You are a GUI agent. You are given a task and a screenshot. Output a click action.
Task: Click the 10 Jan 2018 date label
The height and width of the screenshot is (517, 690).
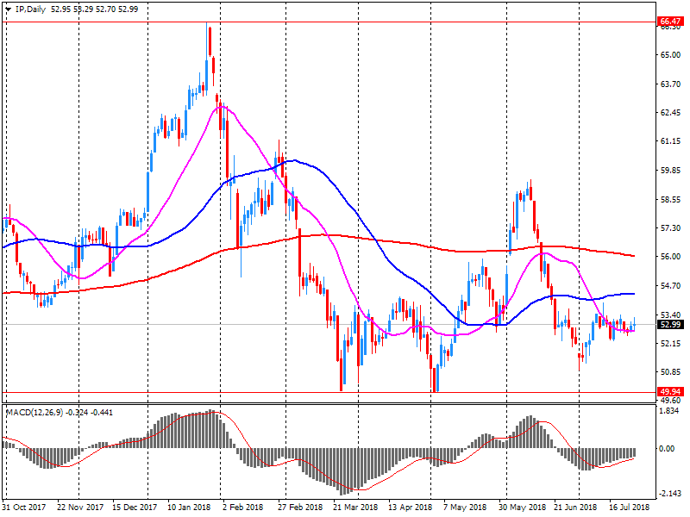click(190, 507)
